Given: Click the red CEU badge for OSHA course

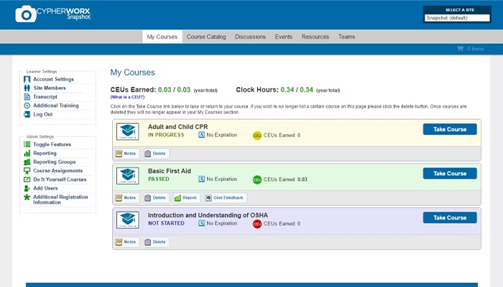Looking at the screenshot, I should (257, 224).
